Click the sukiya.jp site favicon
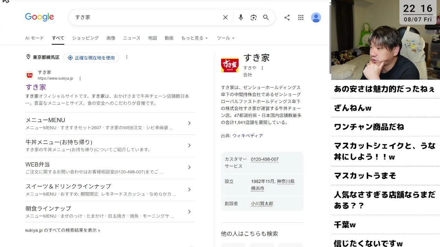Viewport: 440px width, 247px height. (x=30, y=75)
